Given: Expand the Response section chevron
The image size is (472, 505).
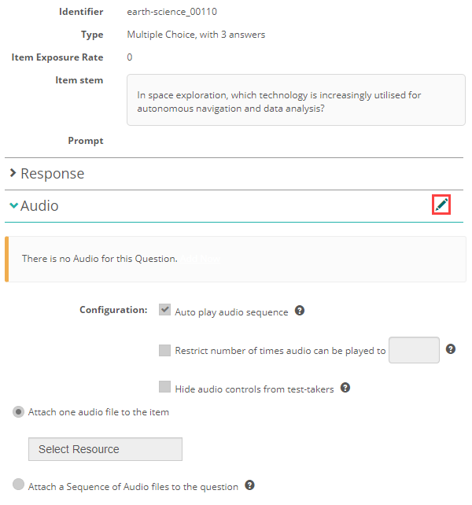Looking at the screenshot, I should [13, 173].
